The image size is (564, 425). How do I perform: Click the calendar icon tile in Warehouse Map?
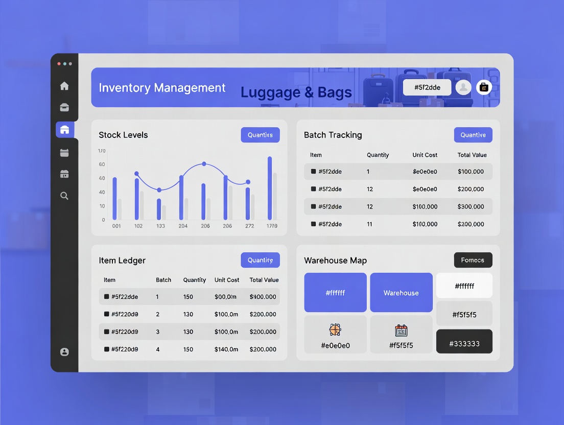pyautogui.click(x=401, y=330)
